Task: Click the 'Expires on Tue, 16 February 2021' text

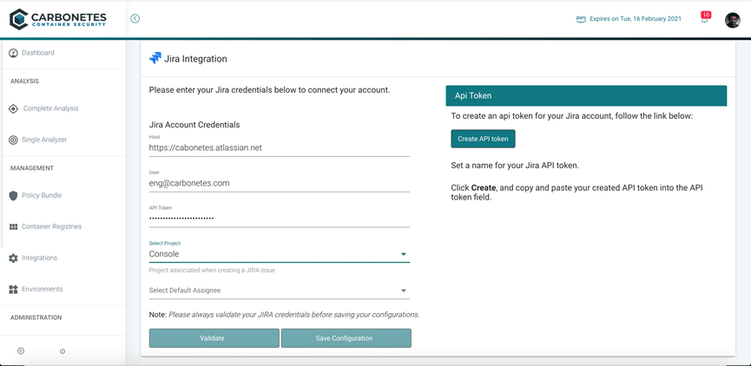Action: (x=635, y=19)
